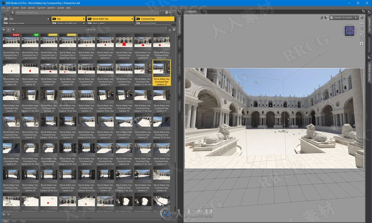Open the Surfaces side tab
This screenshot has width=372, height=223.
coord(179,105)
